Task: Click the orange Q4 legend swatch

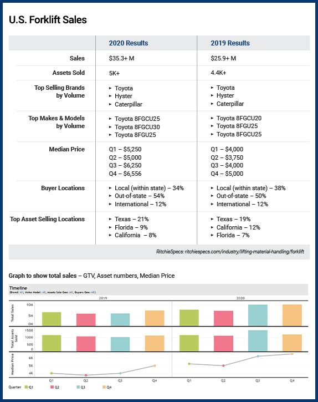Action: 104,387
